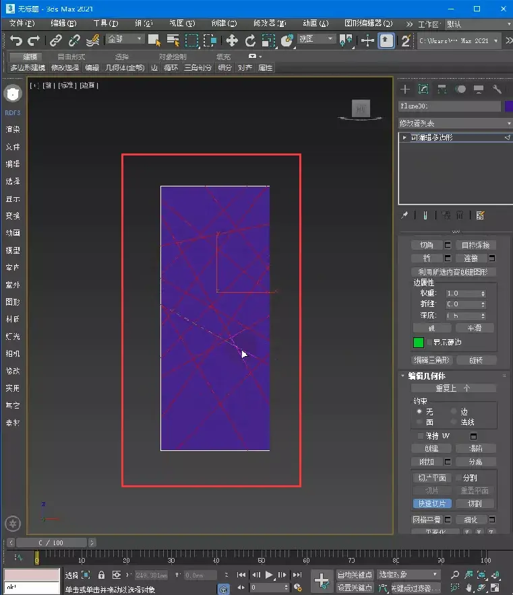Viewport: 513px width, 595px height.
Task: Open the 全部 selection filter dropdown
Action: point(125,39)
